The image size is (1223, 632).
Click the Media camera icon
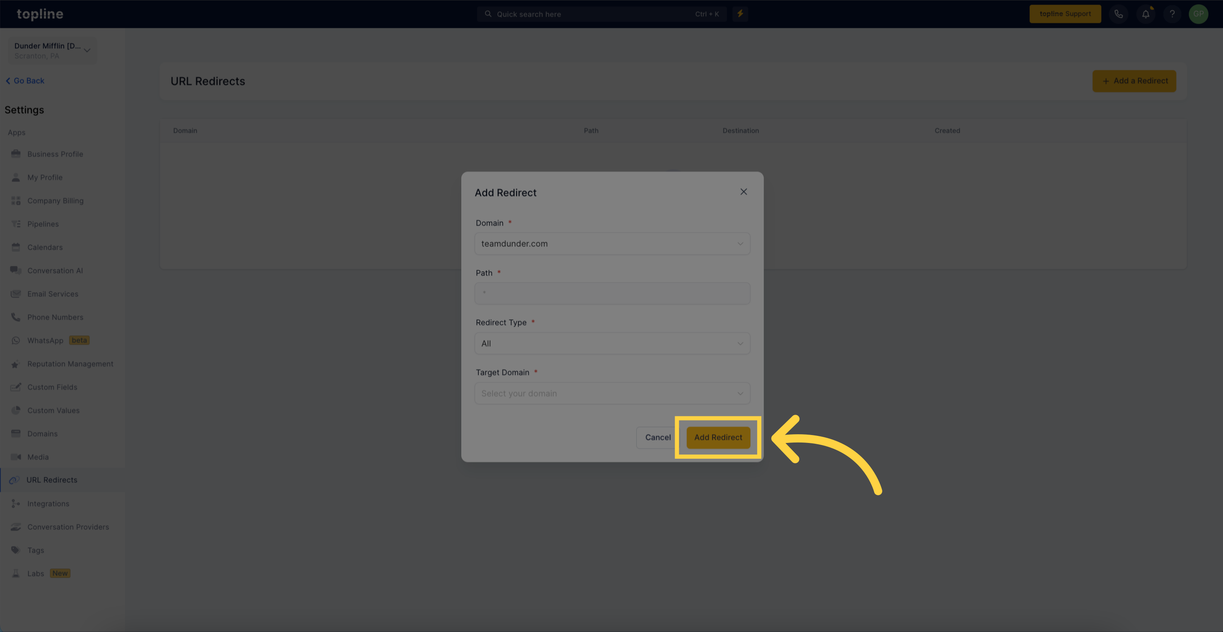[16, 457]
